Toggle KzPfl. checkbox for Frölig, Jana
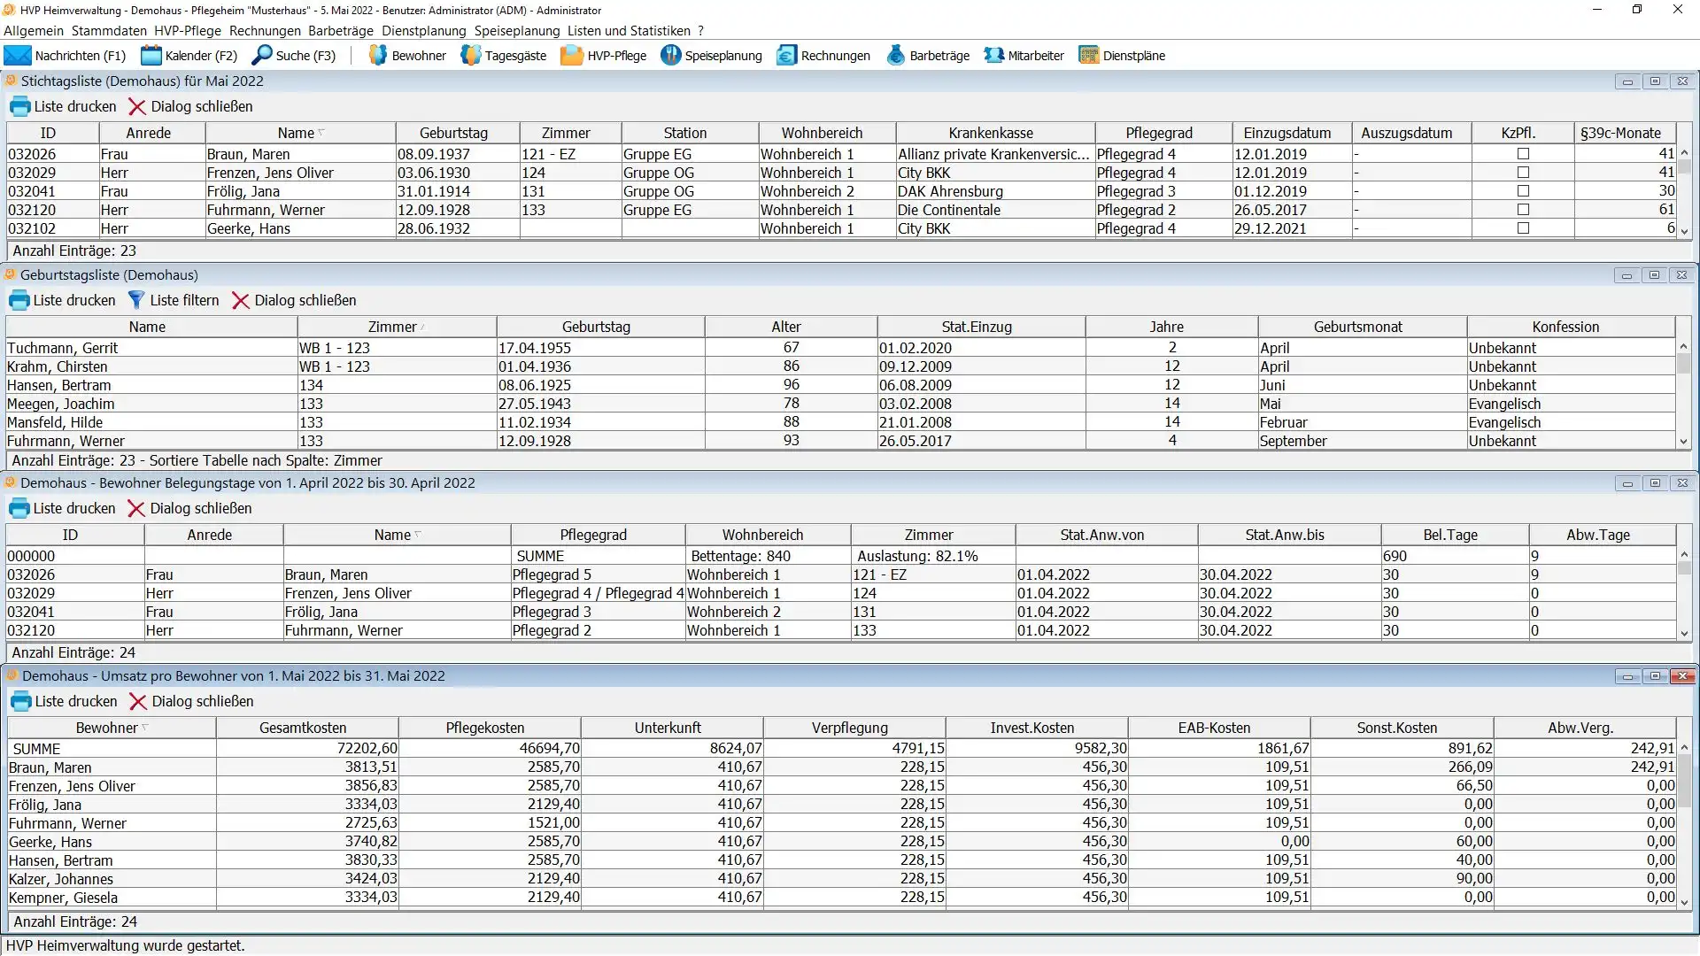1700x956 pixels. pyautogui.click(x=1523, y=191)
